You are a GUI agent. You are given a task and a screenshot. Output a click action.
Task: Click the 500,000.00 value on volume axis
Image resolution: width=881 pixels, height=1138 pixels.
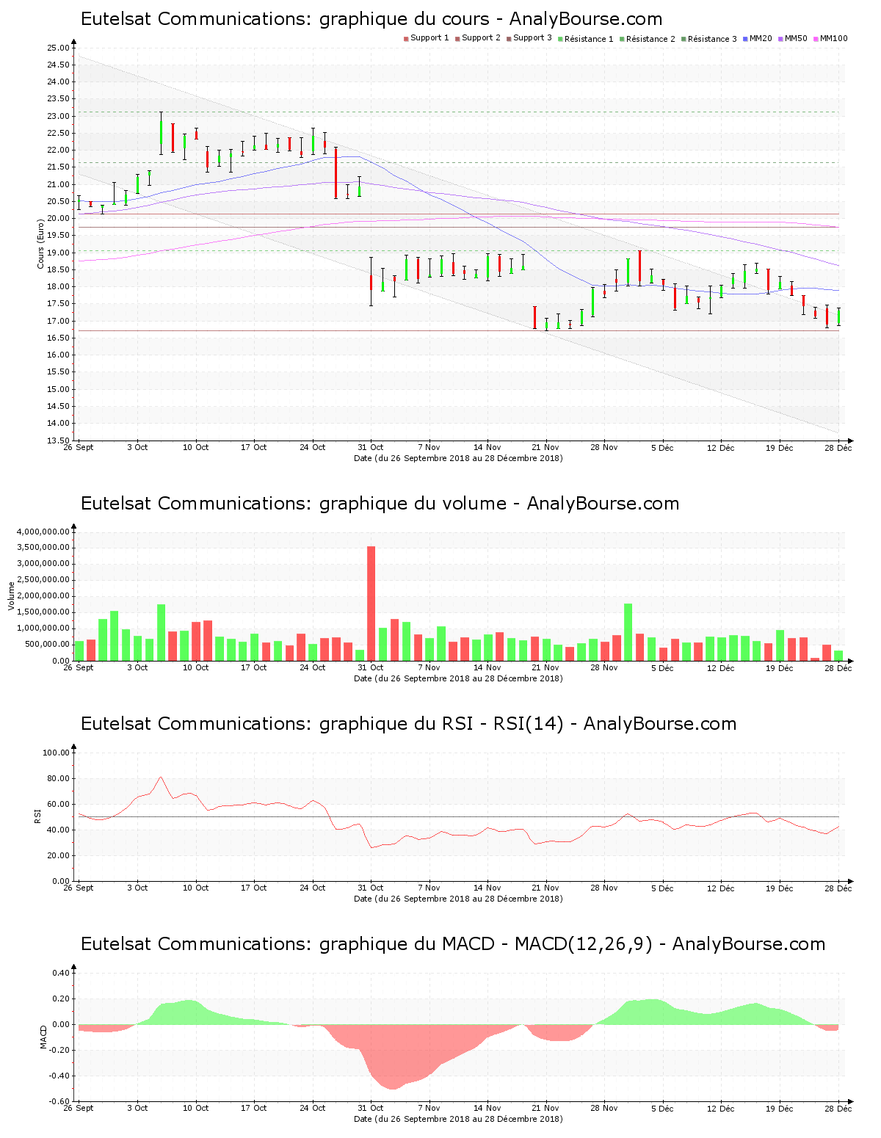[x=47, y=645]
